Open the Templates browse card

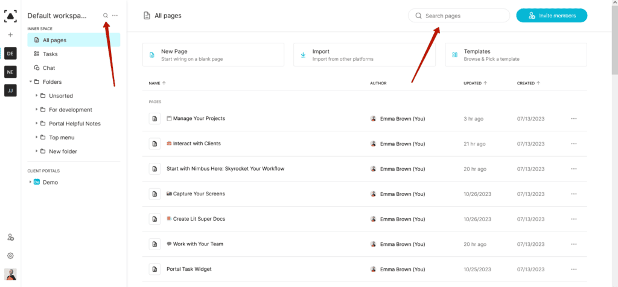point(515,55)
